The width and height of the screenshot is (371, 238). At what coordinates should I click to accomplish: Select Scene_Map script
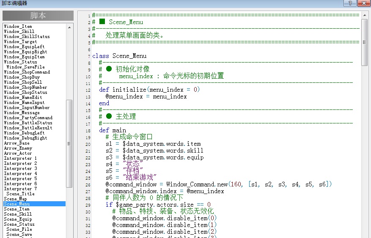15,199
